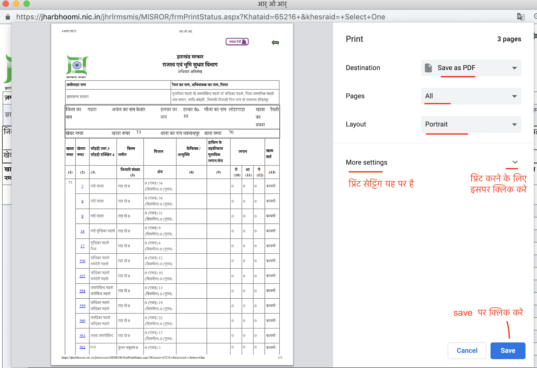Open khesra number 7 link
Image resolution: width=537 pixels, height=368 pixels.
pyautogui.click(x=82, y=186)
